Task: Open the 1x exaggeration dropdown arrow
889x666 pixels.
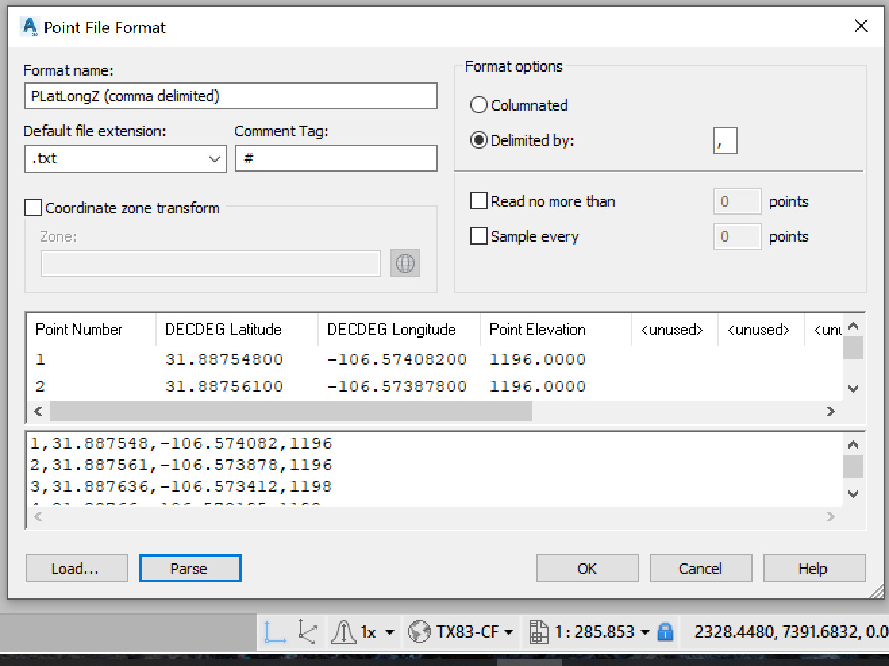Action: point(388,632)
